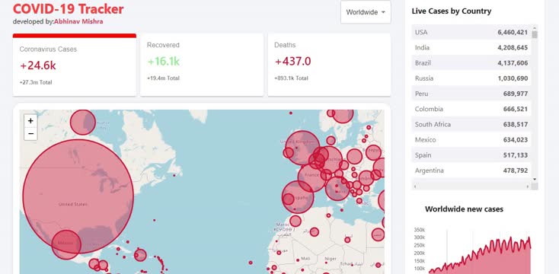
Task: Click the left arrow of horizontal scrollbar
Action: click(415, 186)
